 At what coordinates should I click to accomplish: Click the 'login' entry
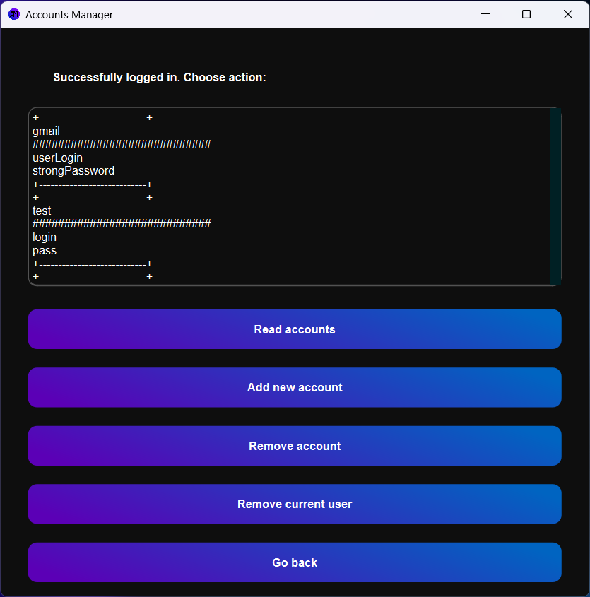45,237
